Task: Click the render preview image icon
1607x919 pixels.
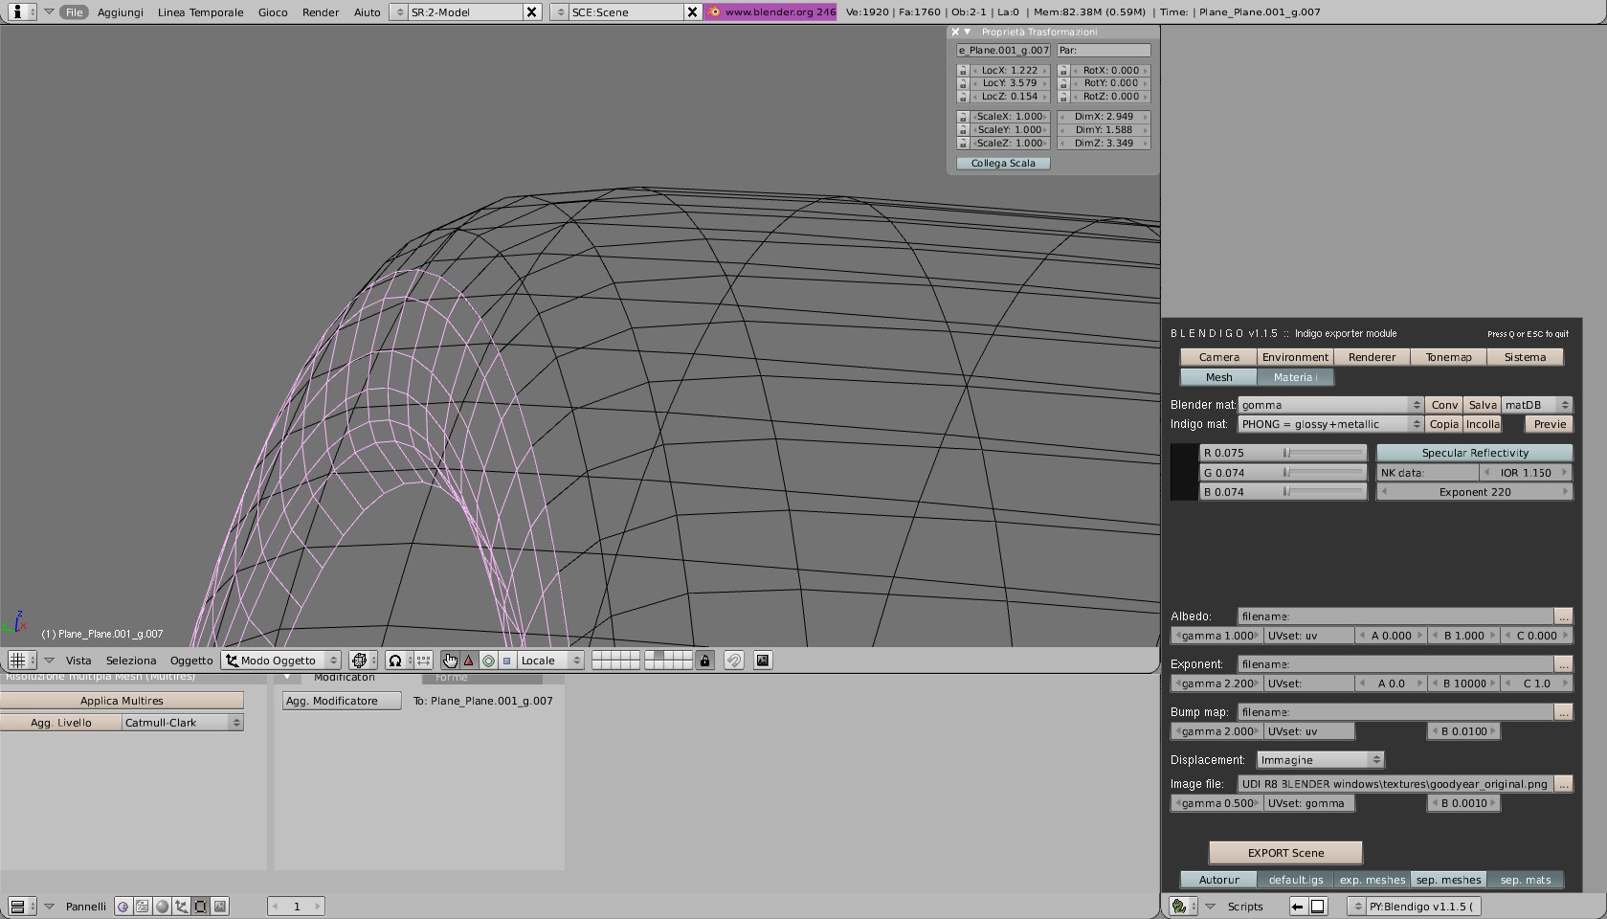Action: click(x=762, y=661)
